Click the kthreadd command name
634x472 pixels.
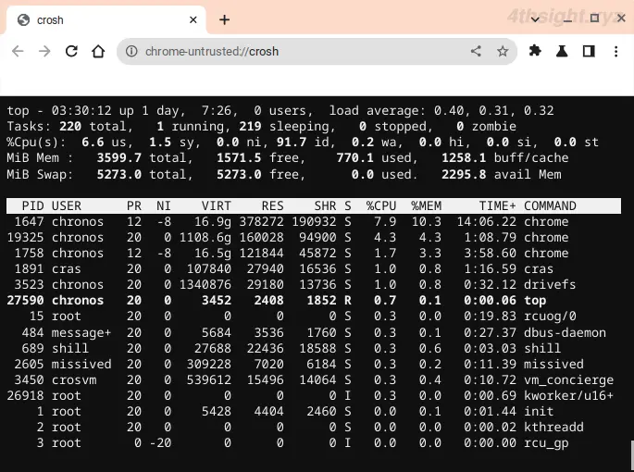pos(553,427)
